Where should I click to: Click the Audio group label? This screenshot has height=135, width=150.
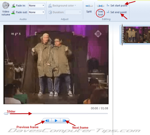(x=23, y=19)
